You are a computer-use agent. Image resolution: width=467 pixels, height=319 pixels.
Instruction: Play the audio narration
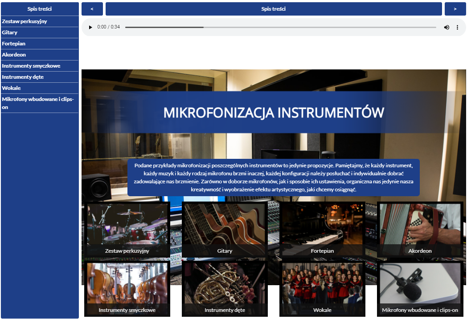point(90,27)
